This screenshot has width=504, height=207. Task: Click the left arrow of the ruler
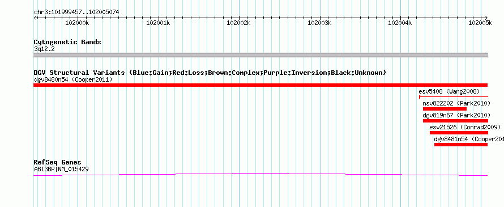35,18
